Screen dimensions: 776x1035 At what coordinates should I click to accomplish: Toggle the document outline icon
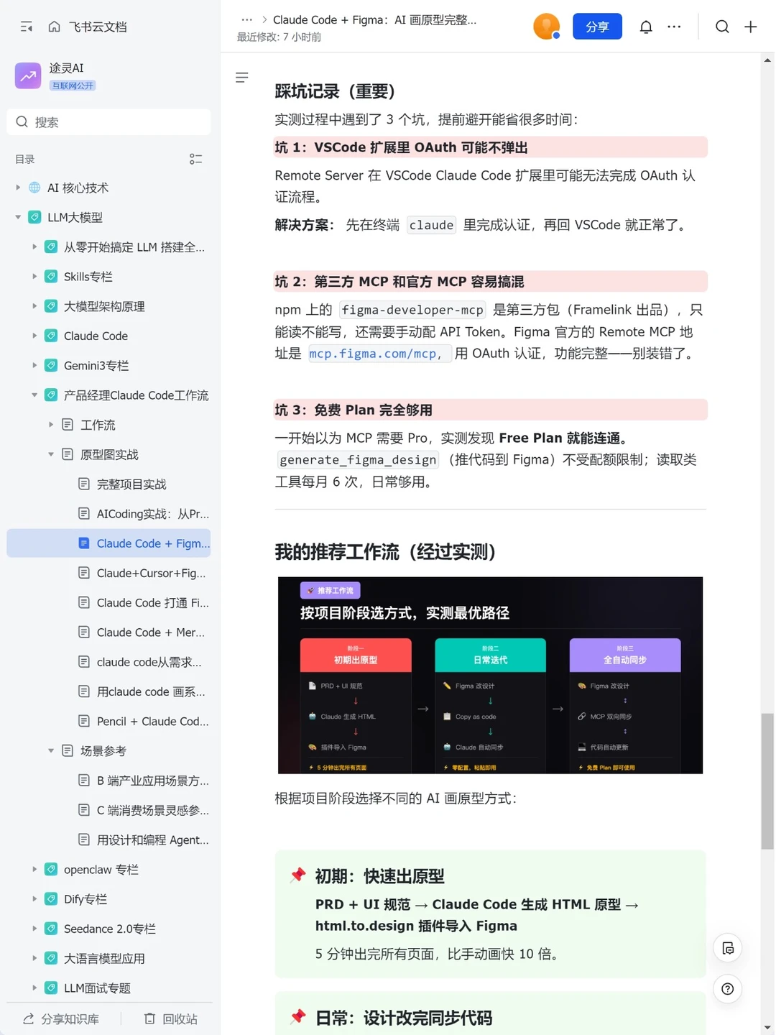242,77
